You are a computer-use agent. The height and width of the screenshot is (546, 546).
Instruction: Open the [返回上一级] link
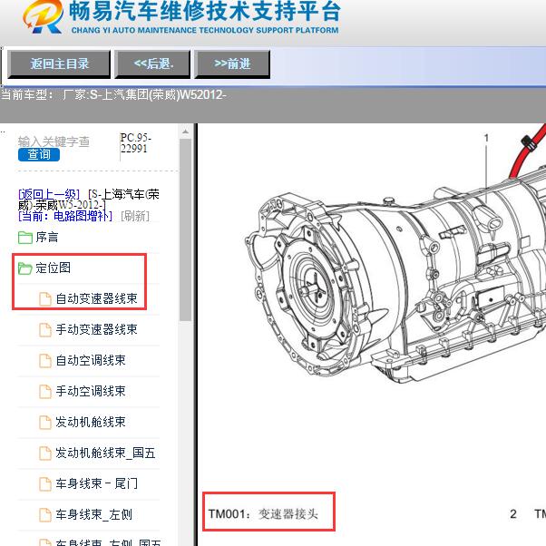tap(49, 194)
